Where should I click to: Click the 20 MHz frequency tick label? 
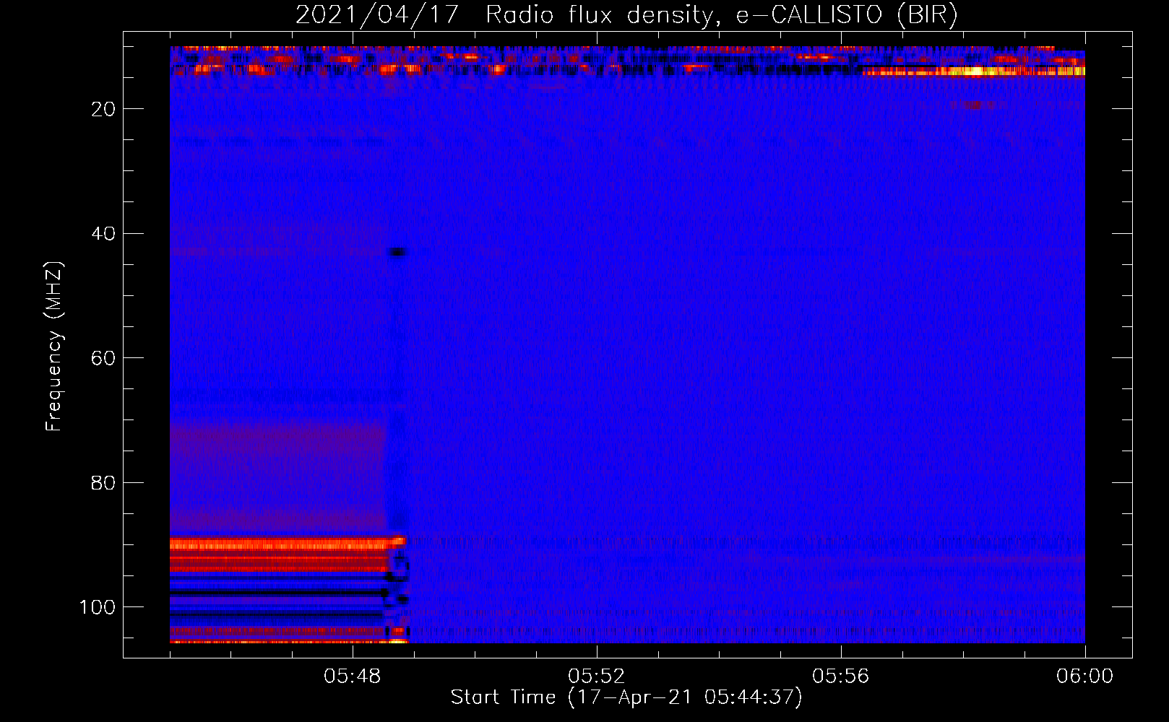(x=103, y=109)
